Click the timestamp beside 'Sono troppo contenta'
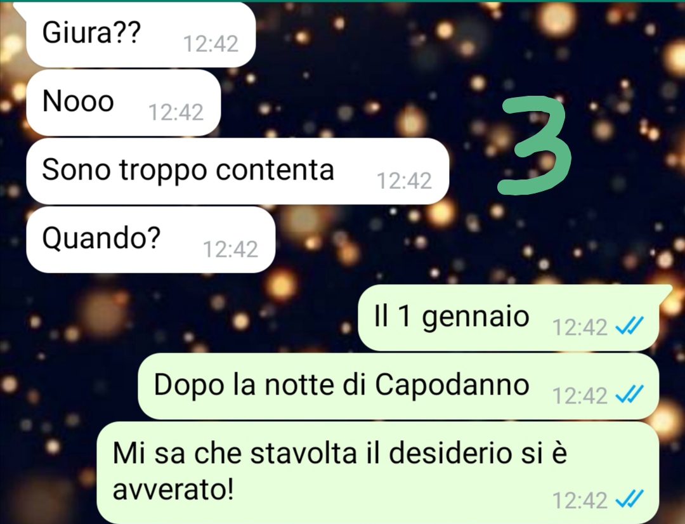The image size is (685, 524). 404,181
